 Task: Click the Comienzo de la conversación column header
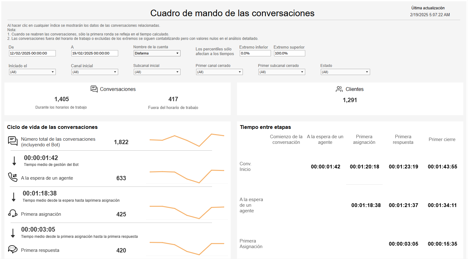coord(286,139)
